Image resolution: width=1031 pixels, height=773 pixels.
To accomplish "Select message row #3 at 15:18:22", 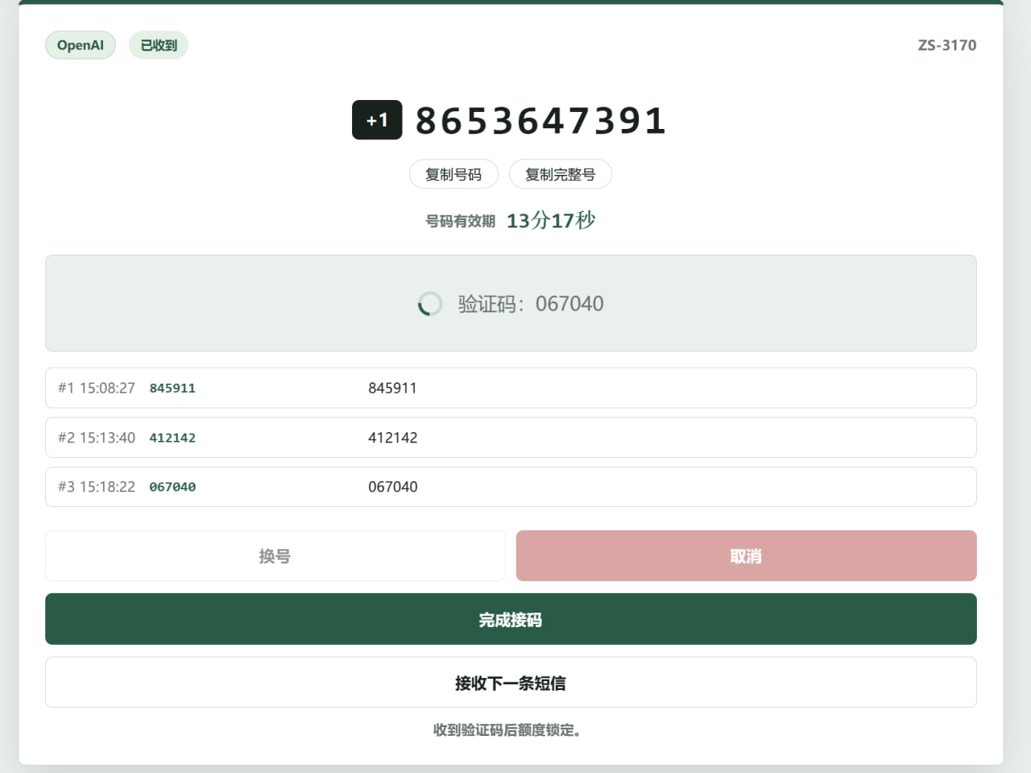I will [511, 487].
